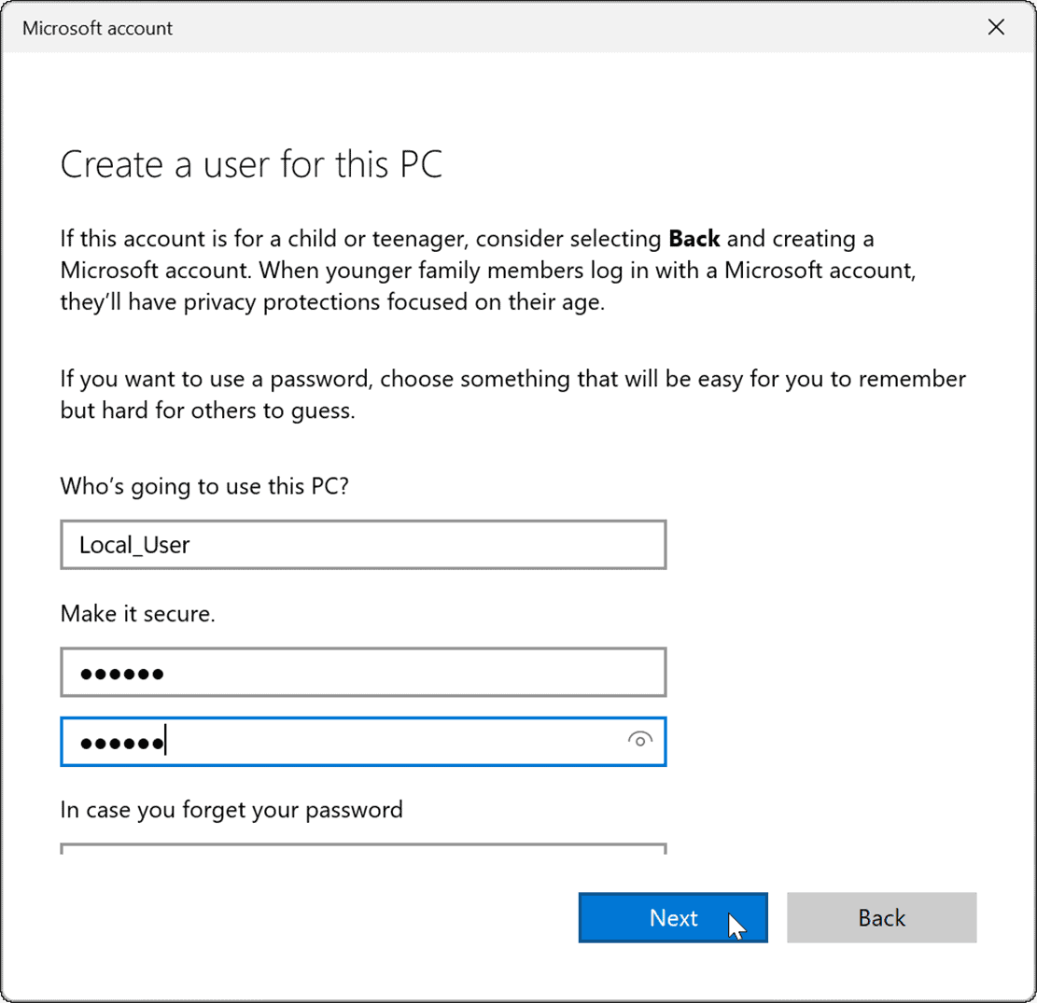1037x1003 pixels.
Task: Close the Microsoft account dialog
Action: pos(995,27)
